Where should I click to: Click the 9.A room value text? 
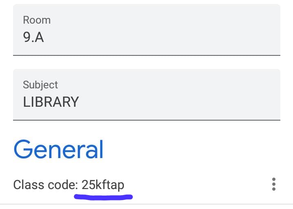pyautogui.click(x=33, y=37)
